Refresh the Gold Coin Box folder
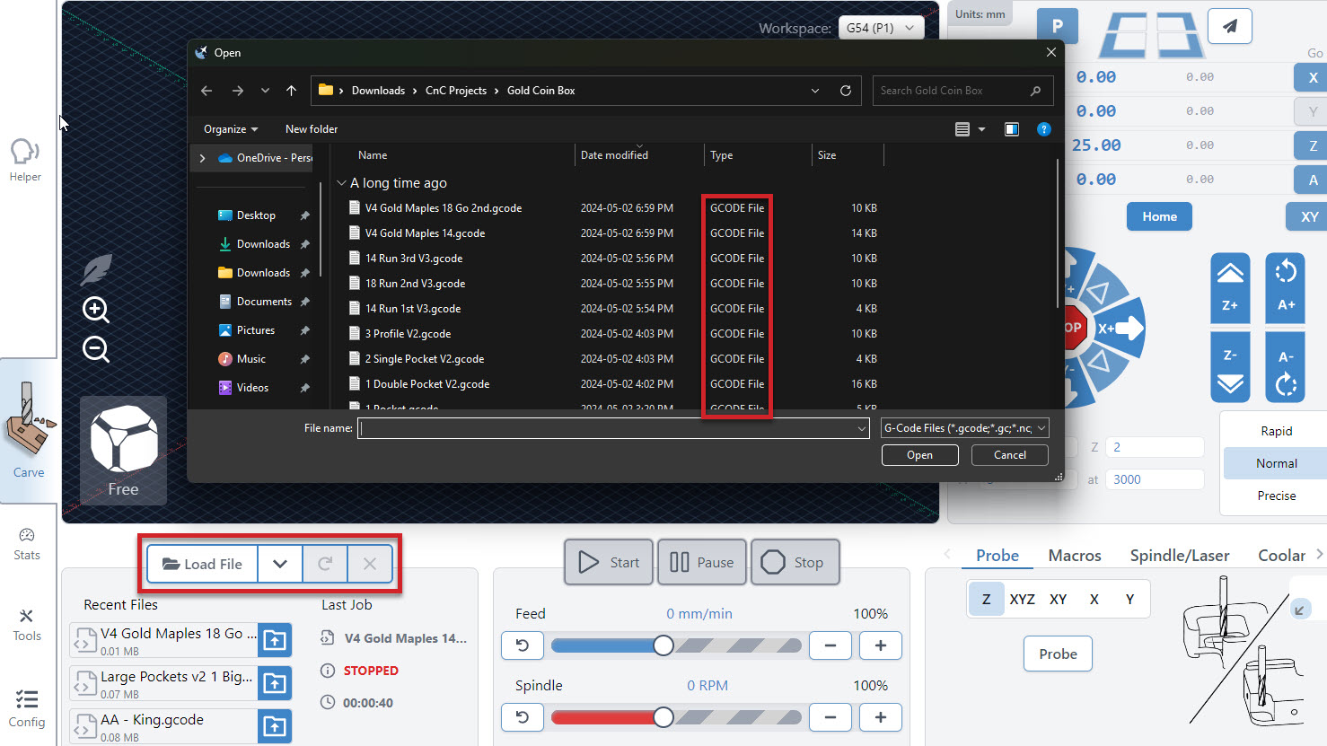The image size is (1327, 746). tap(845, 91)
